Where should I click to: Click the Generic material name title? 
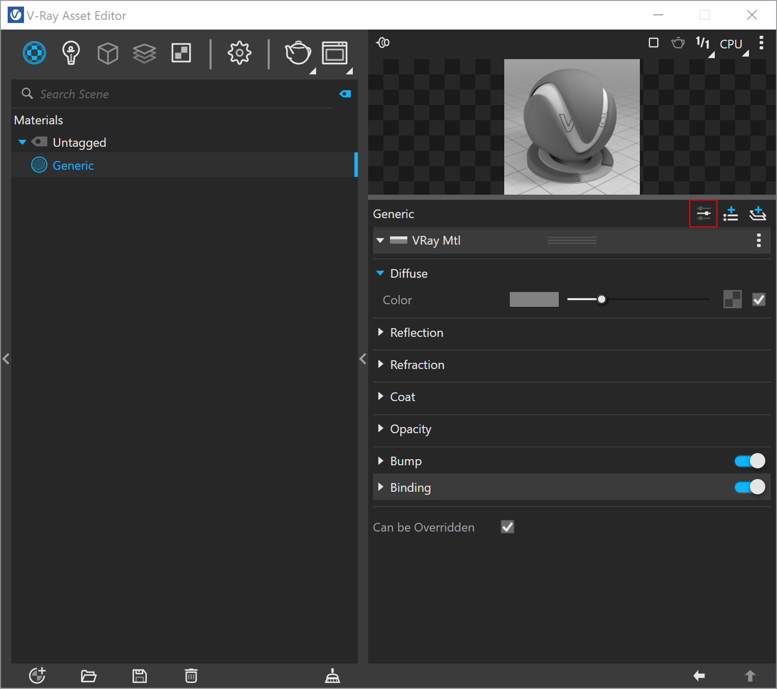coord(394,214)
